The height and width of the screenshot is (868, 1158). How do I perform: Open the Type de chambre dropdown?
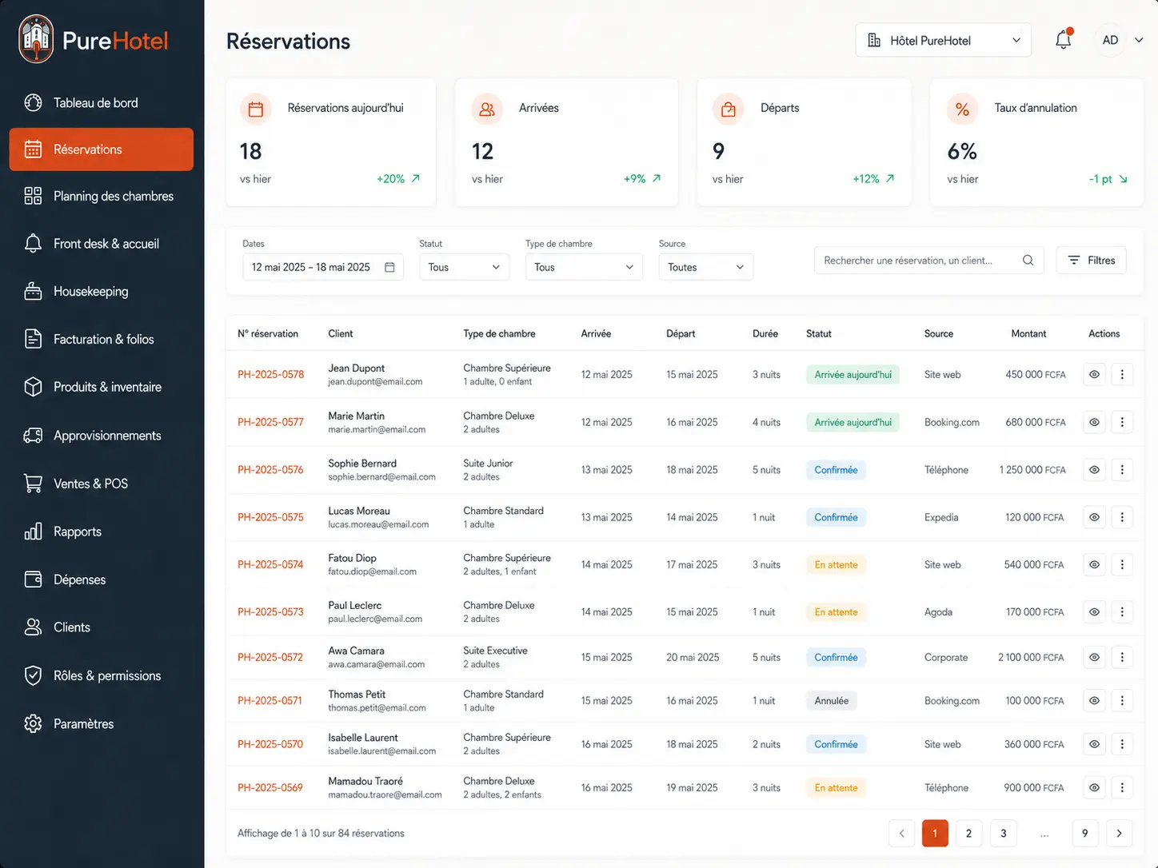[x=584, y=267]
